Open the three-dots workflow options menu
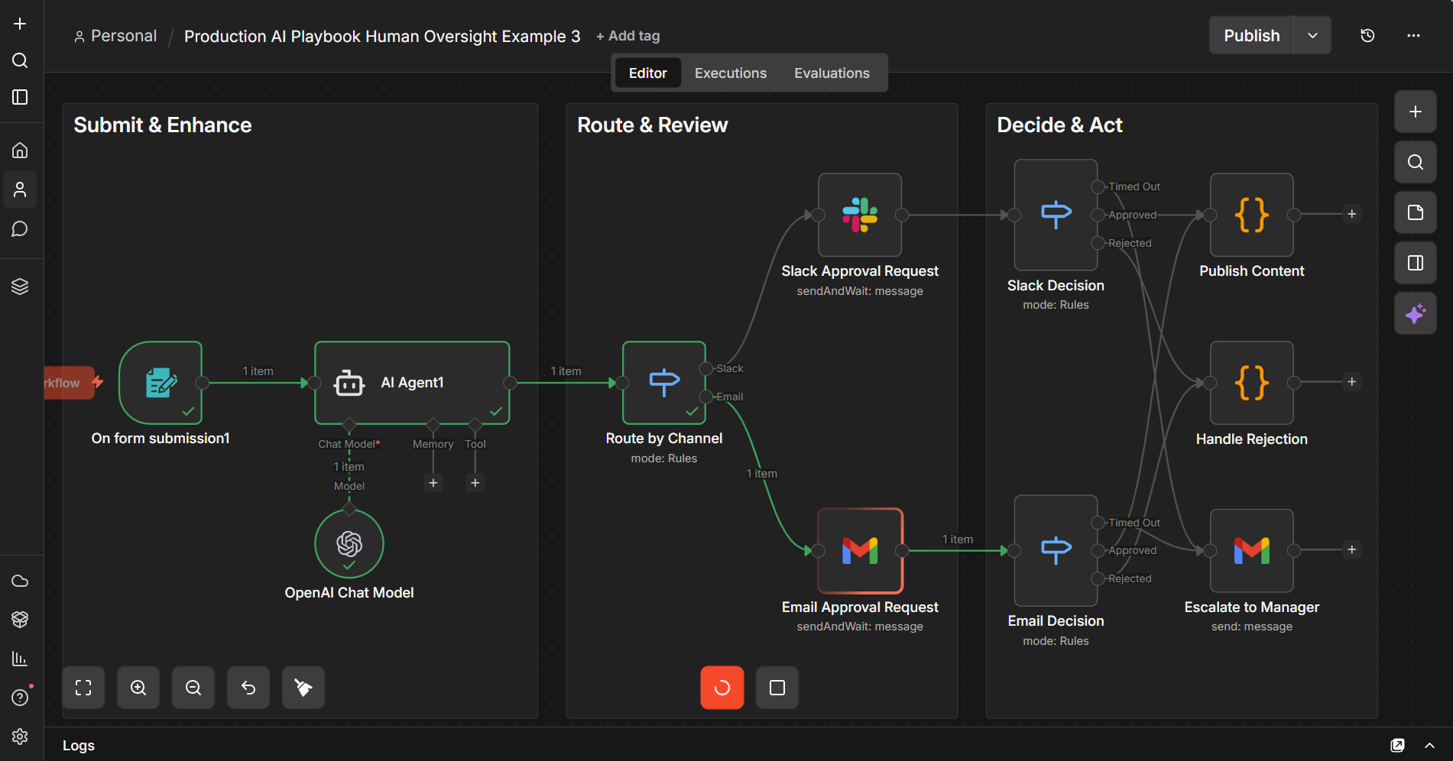 1413,35
